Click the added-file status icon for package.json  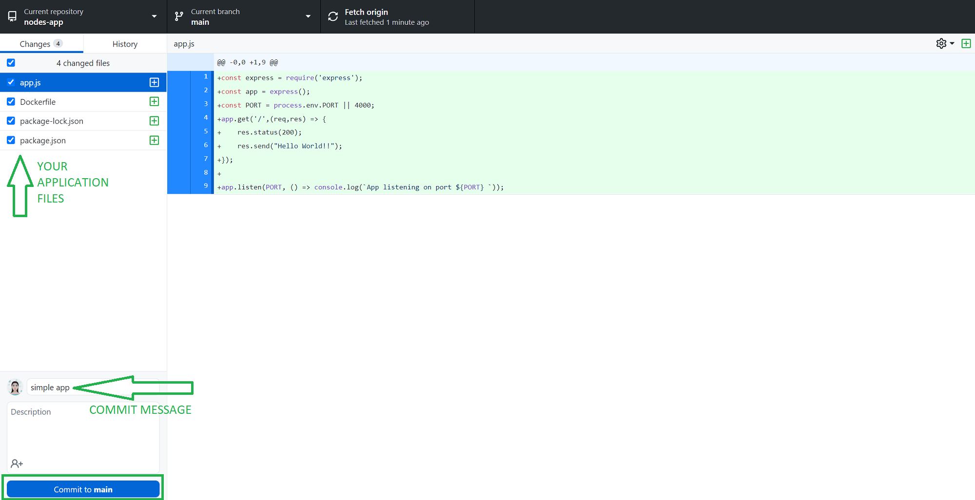click(x=154, y=140)
